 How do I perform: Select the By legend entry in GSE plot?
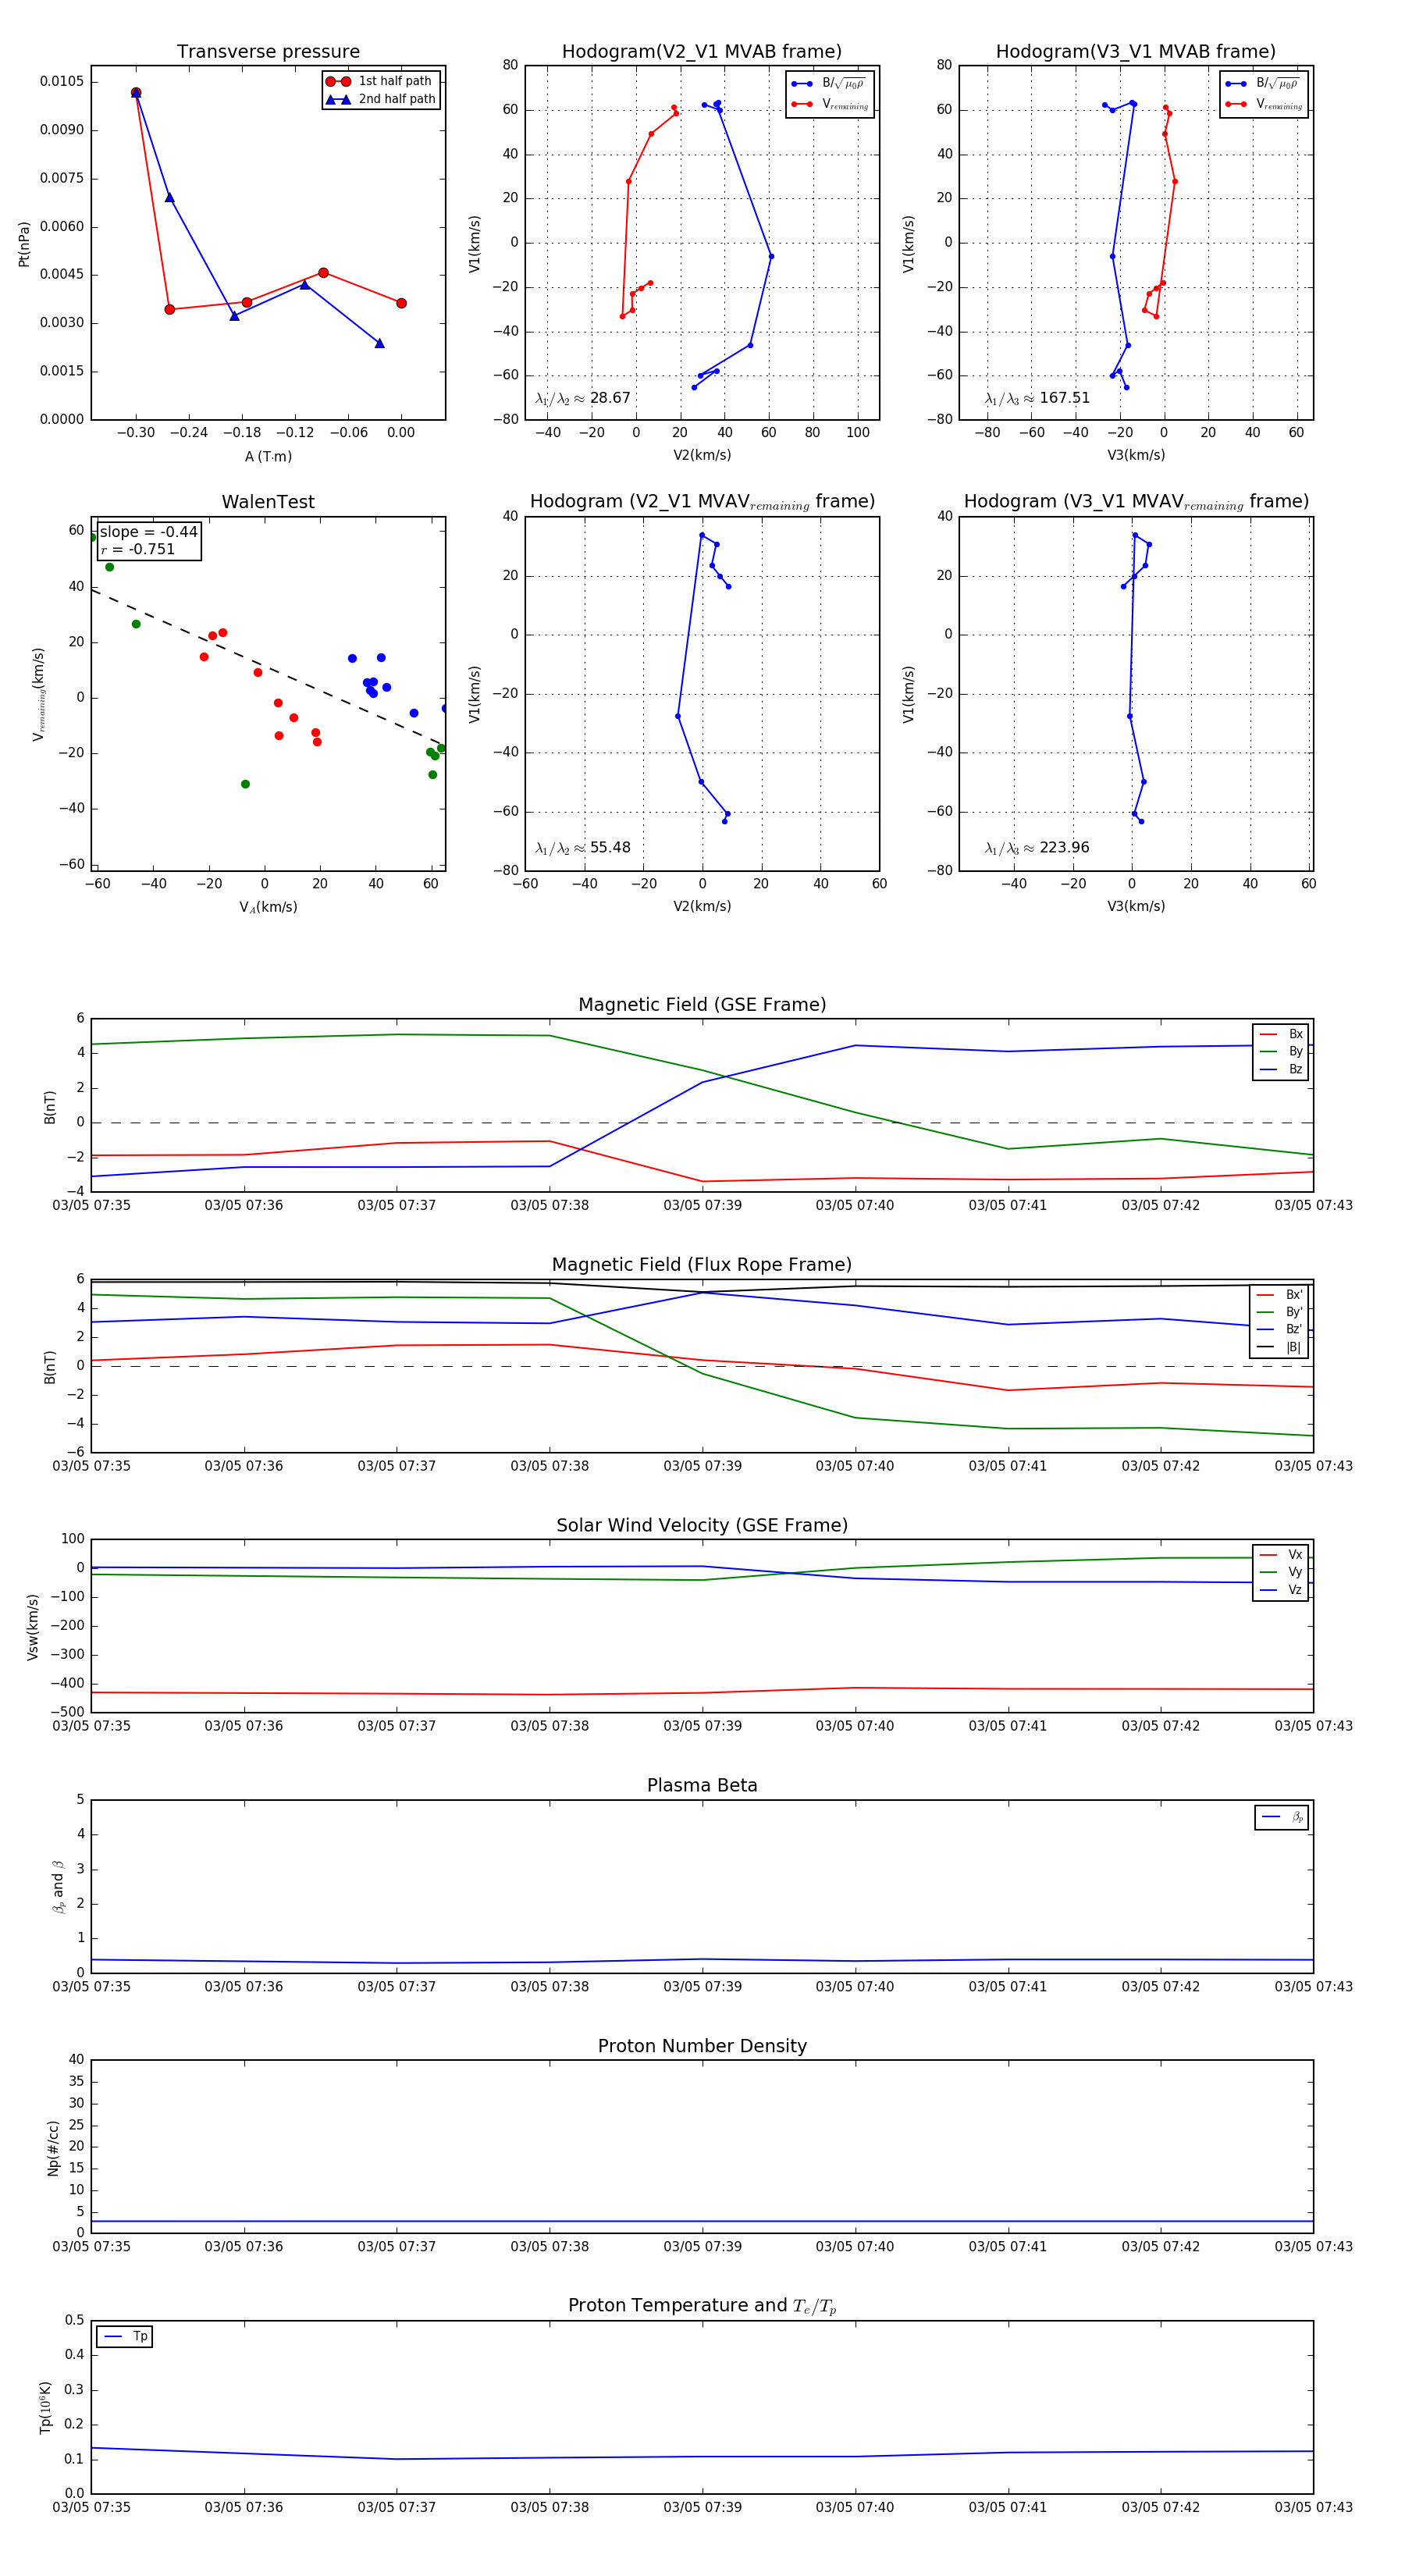[1281, 1051]
